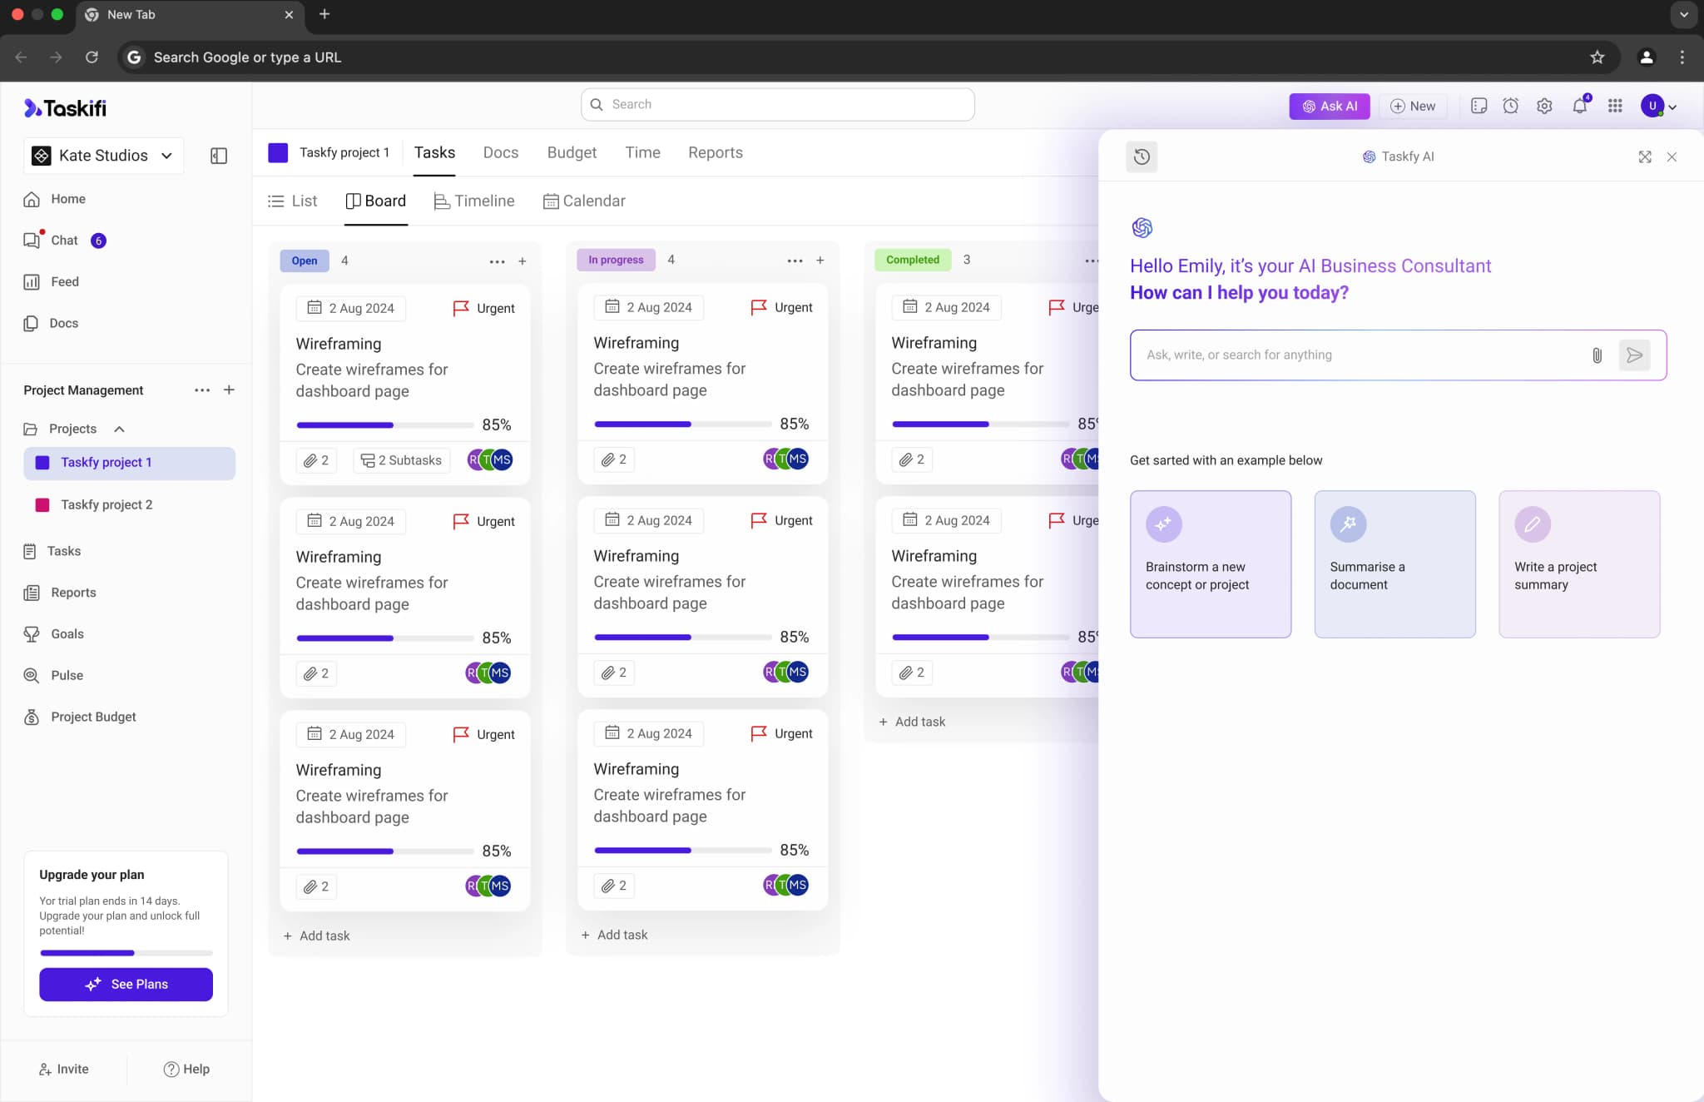Collapse the Projects tree chevron
Viewport: 1704px width, 1102px height.
pyautogui.click(x=119, y=429)
